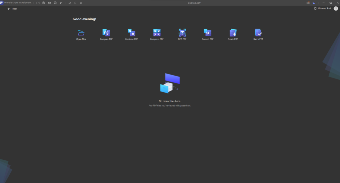Open the Convert PDF tool
The height and width of the screenshot is (183, 340).
point(208,33)
